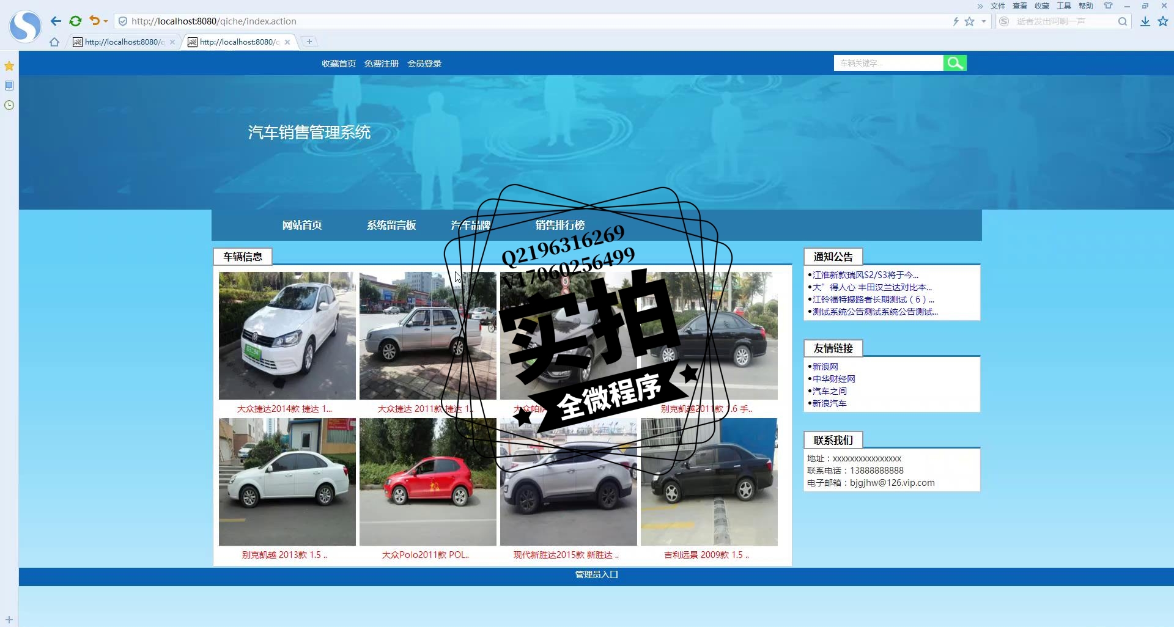Screen dimensions: 1174x627
Task: Switch to the first localhost tab
Action: 124,42
